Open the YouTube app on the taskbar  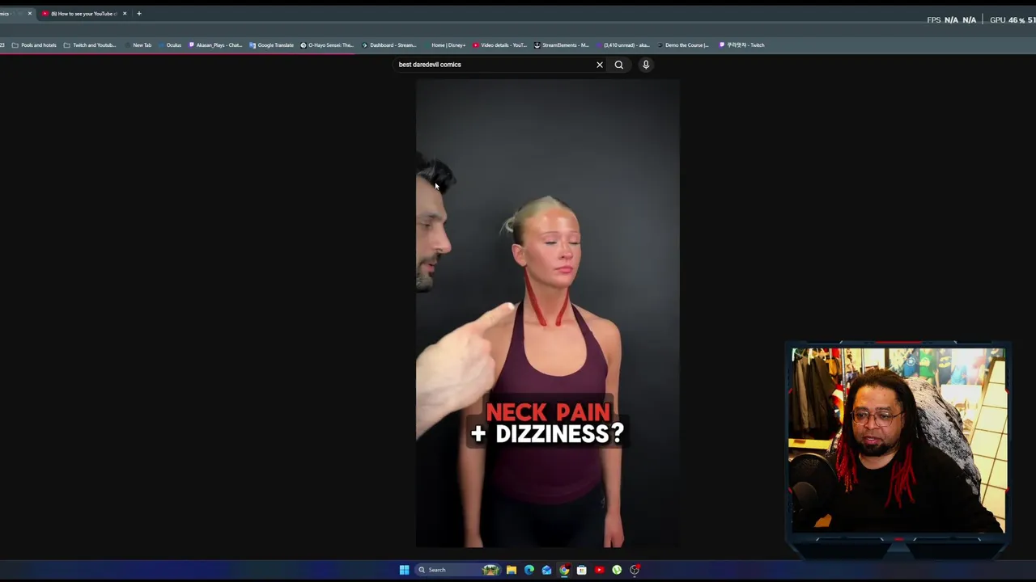[x=599, y=570]
